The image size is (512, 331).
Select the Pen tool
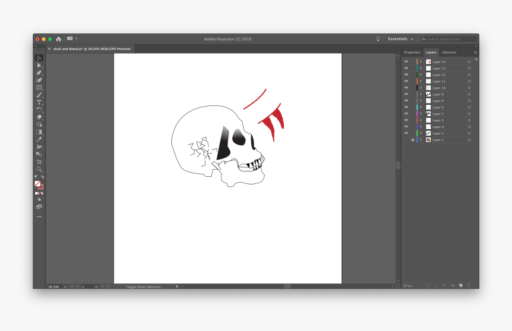click(x=39, y=73)
